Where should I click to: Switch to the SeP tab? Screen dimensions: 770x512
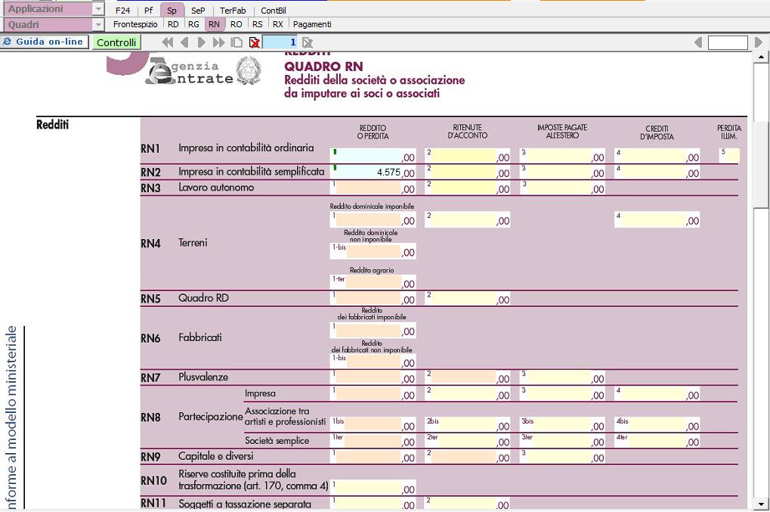[x=198, y=11]
